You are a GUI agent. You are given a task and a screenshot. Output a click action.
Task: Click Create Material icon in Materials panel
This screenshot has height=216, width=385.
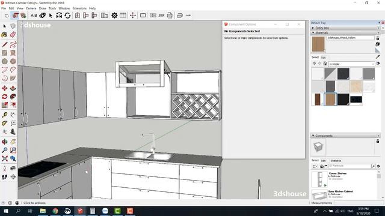(378, 44)
